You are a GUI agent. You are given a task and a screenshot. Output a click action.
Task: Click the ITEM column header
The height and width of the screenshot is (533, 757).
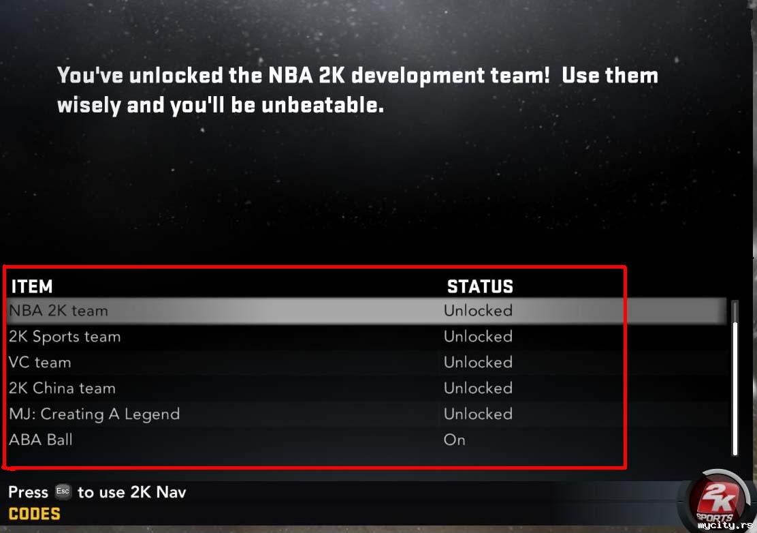(x=32, y=286)
